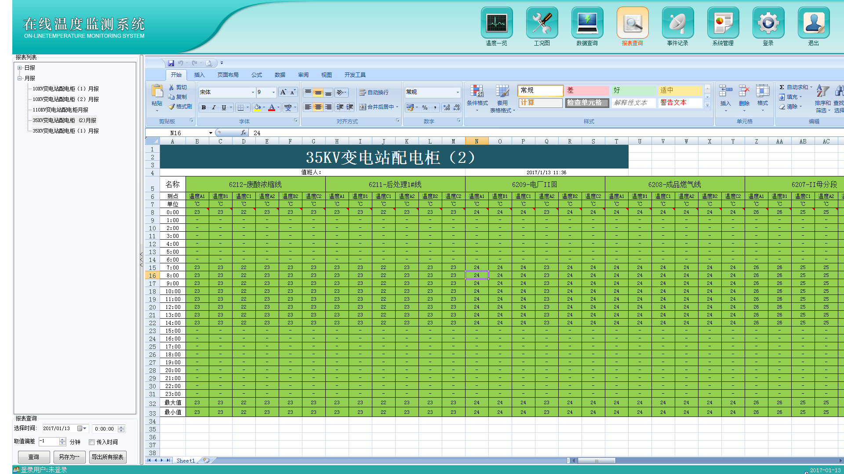Switch to the 数据 ribbon tab
844x474 pixels.
(x=280, y=75)
